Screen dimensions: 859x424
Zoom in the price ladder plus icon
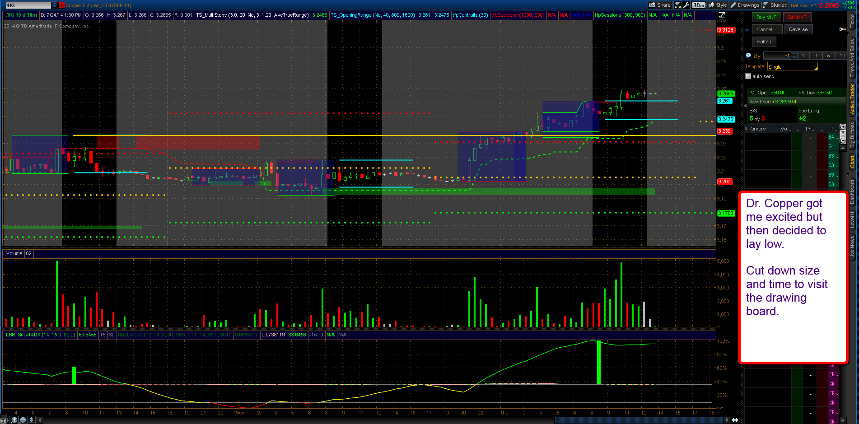[843, 127]
